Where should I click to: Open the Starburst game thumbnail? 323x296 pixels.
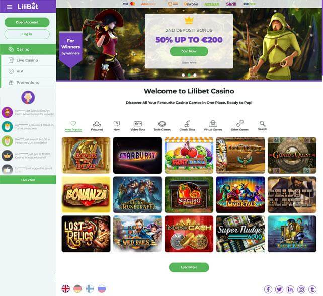pos(137,155)
